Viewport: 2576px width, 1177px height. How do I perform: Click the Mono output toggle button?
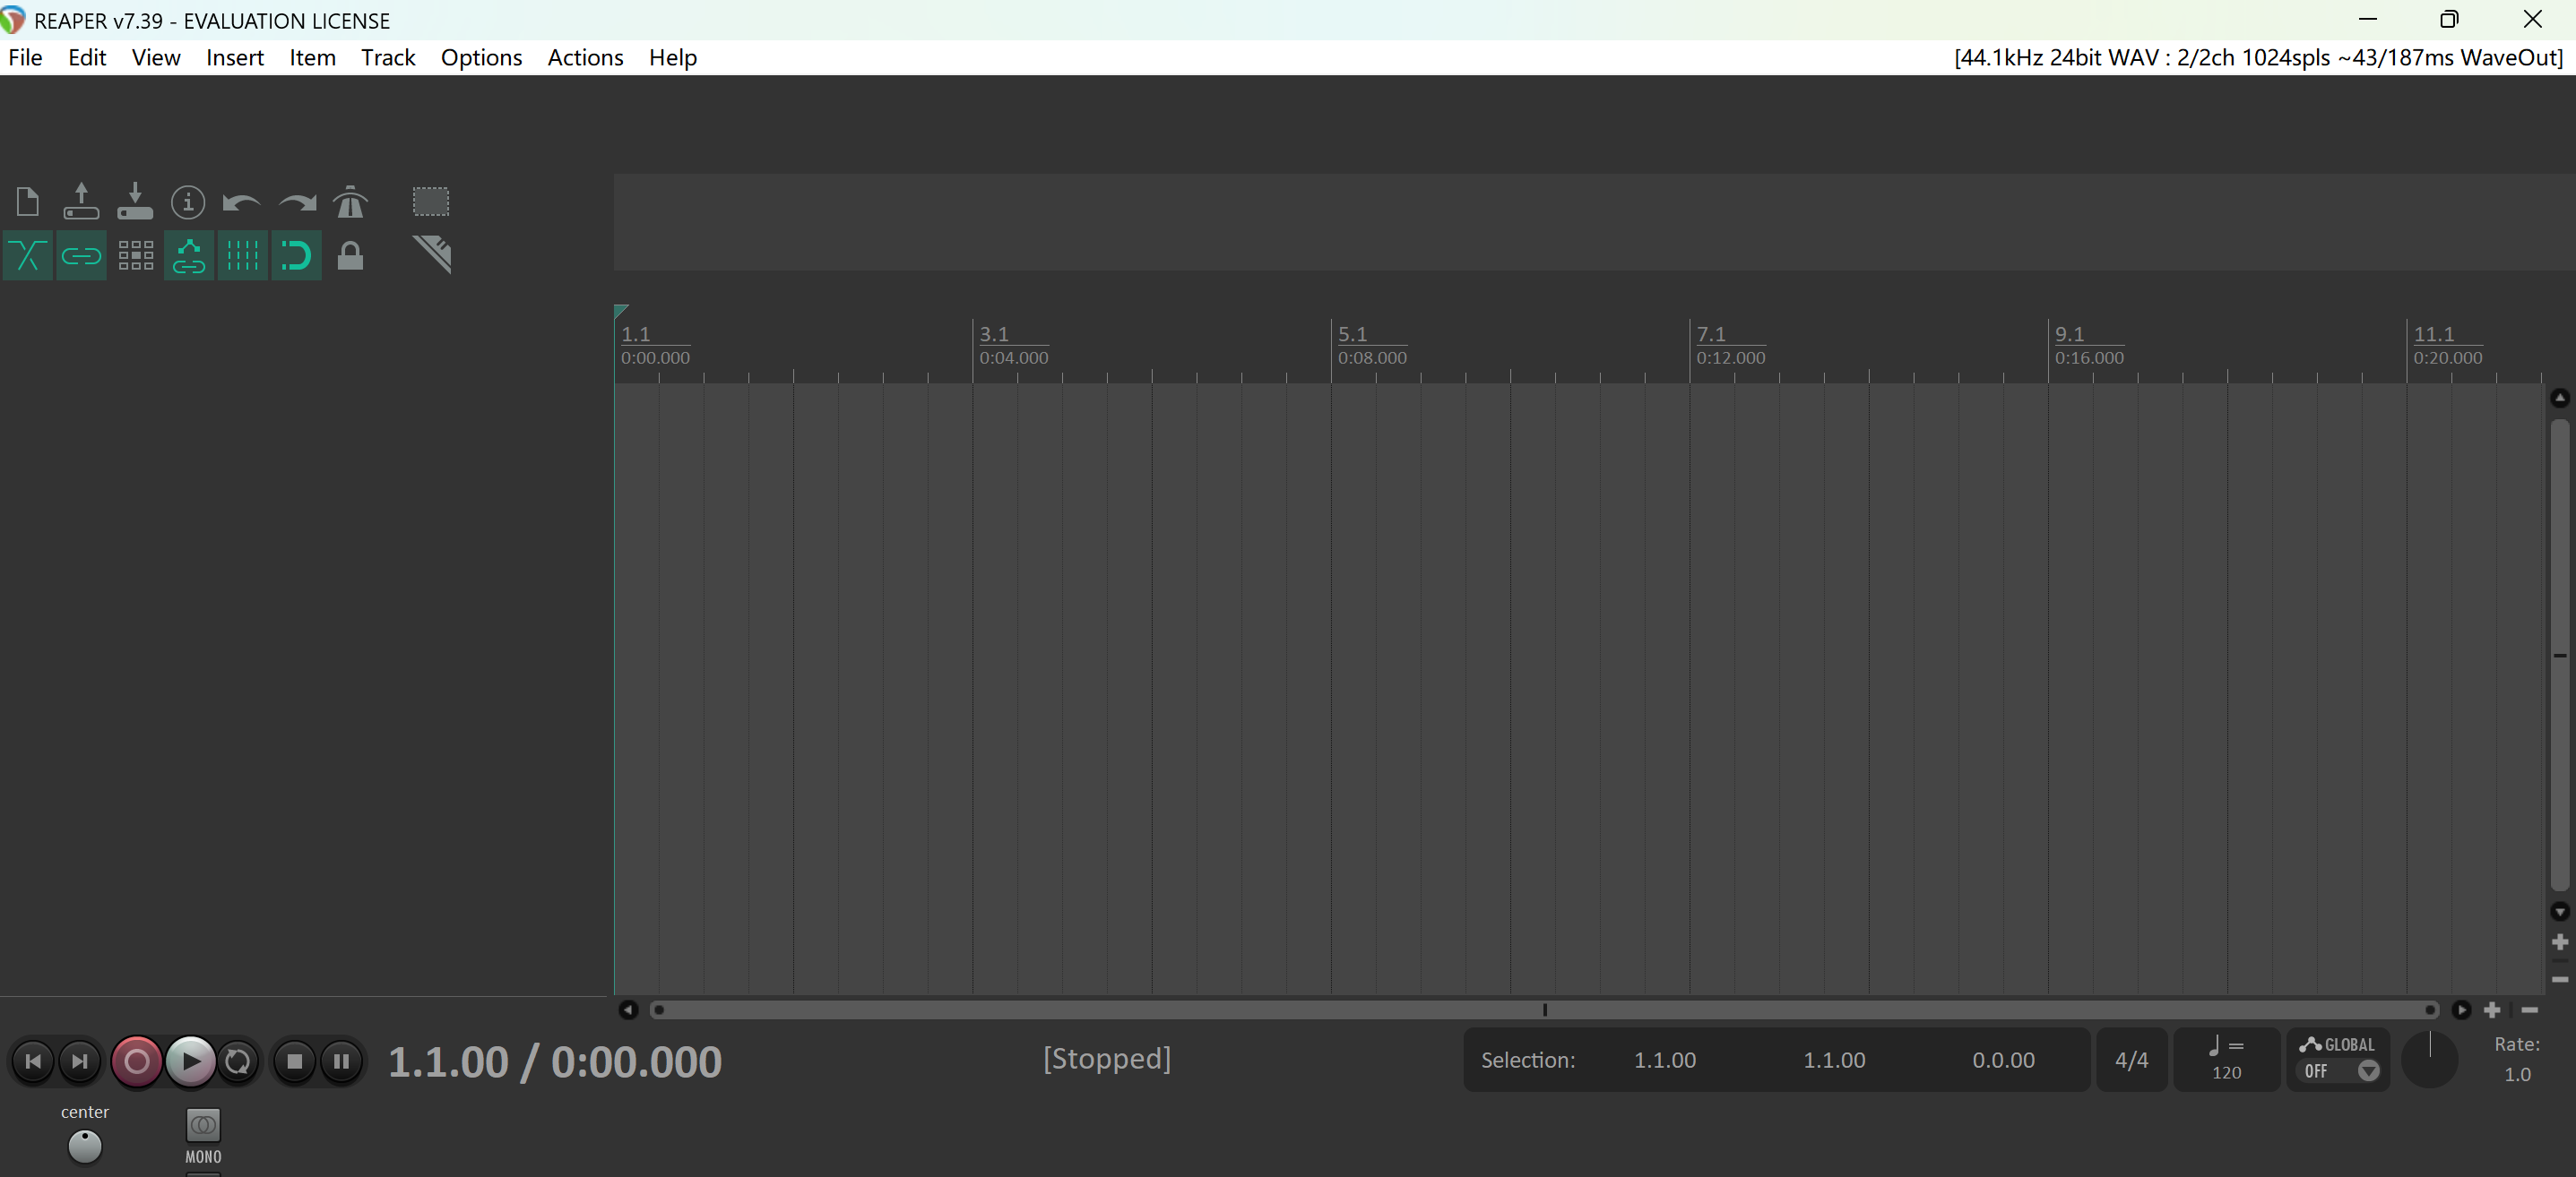tap(203, 1126)
